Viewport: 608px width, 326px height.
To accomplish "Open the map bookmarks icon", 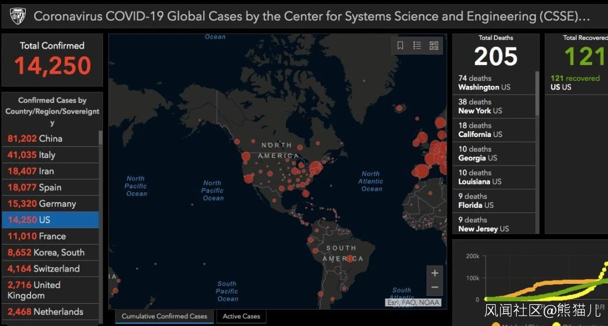I will (401, 46).
